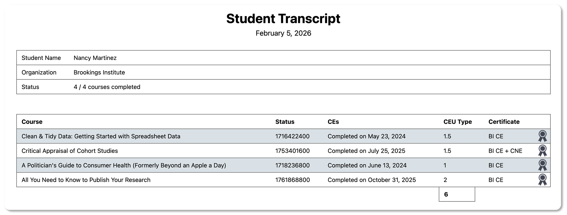Screen dimensions: 567x215
Task: Click the Course column header
Action: [32, 122]
